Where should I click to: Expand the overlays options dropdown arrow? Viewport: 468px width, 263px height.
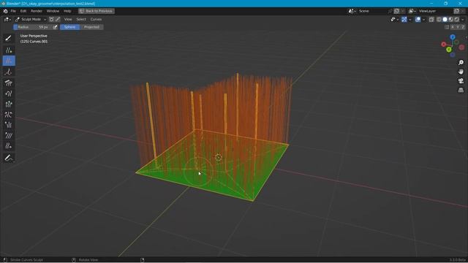coord(423,20)
